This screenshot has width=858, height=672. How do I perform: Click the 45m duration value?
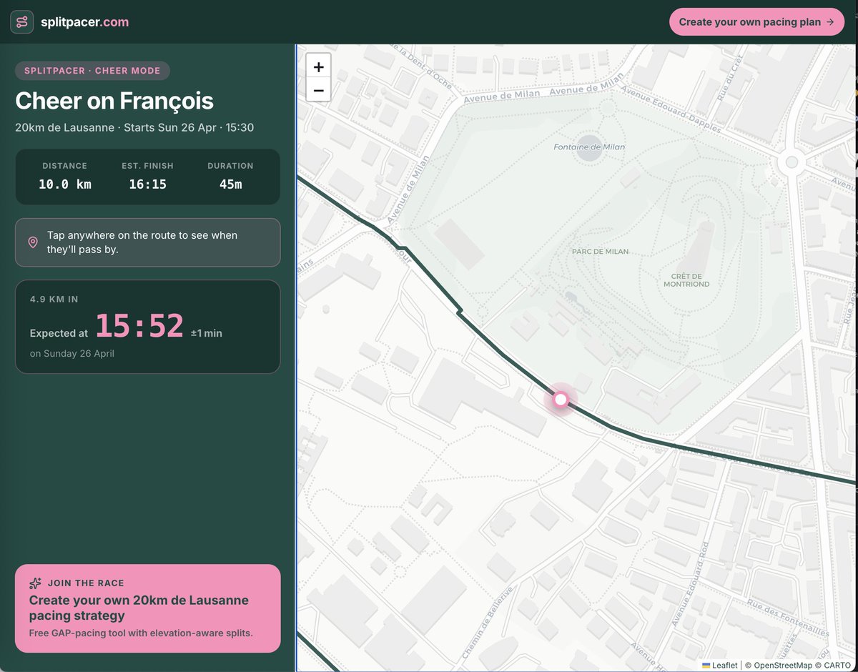(x=230, y=184)
